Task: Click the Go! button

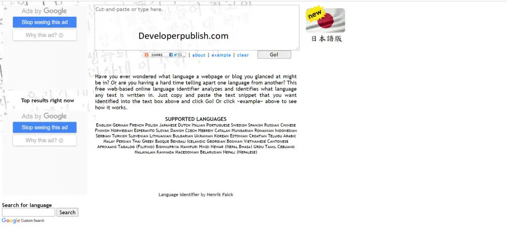Action: pos(274,54)
